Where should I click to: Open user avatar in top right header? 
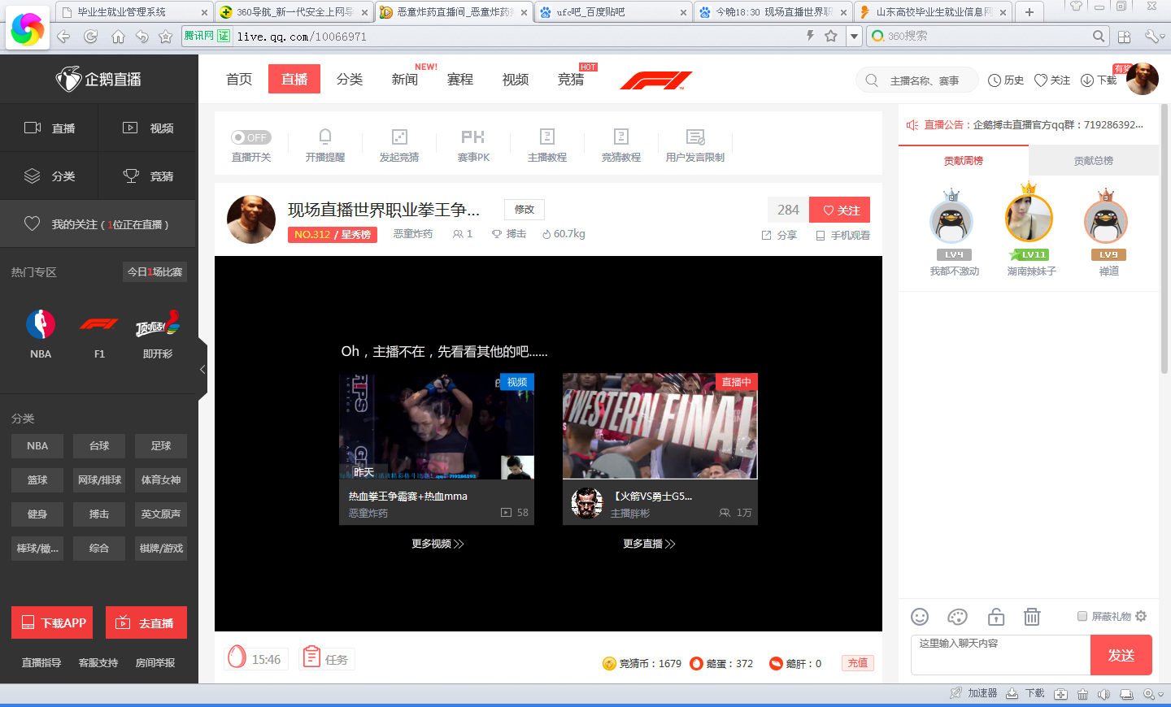click(x=1142, y=80)
